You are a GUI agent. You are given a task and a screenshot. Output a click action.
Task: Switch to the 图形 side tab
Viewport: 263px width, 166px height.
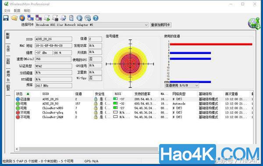pyautogui.click(x=8, y=61)
